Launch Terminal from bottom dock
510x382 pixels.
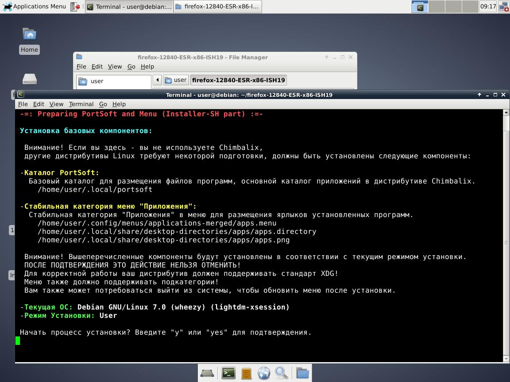point(228,373)
